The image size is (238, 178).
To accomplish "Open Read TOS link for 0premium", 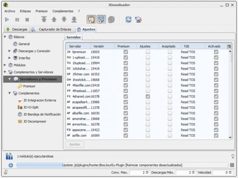I will point(188,52).
